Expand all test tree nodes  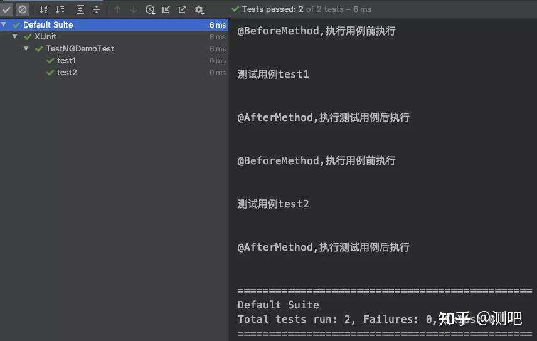click(x=80, y=9)
